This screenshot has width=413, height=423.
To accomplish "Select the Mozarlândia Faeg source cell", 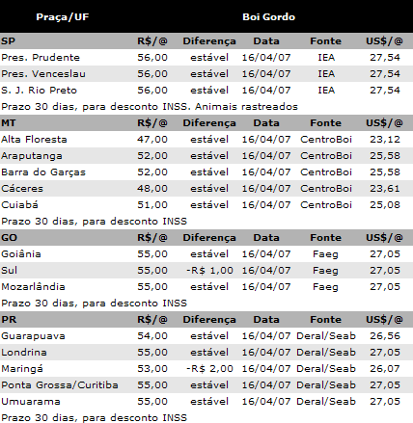I will pos(325,287).
